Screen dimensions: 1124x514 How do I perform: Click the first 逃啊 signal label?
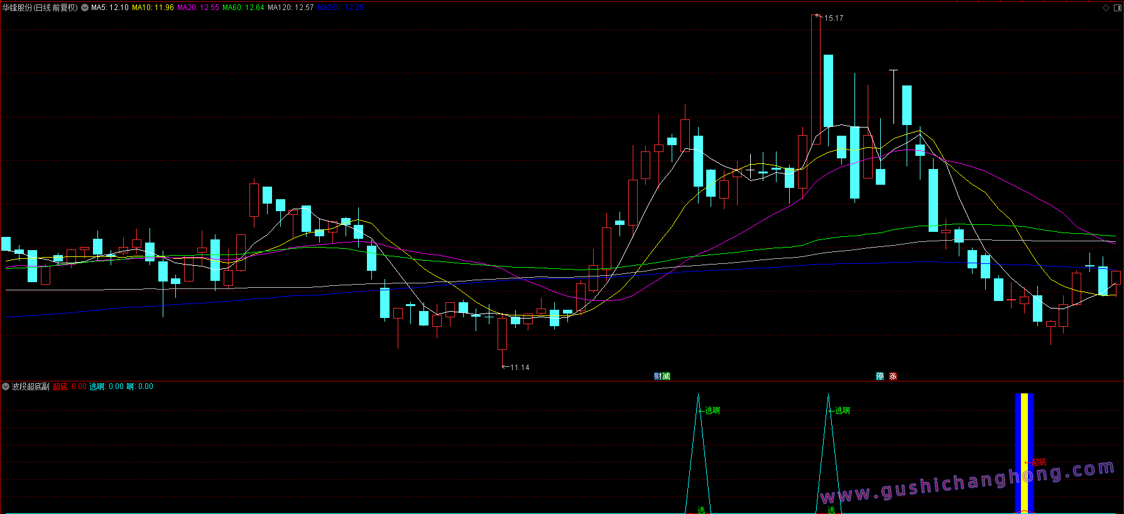[712, 410]
